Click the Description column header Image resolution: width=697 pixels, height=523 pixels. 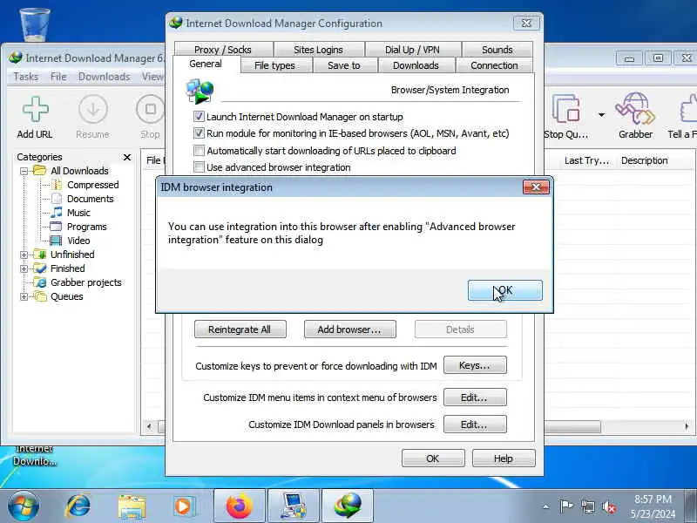point(645,160)
